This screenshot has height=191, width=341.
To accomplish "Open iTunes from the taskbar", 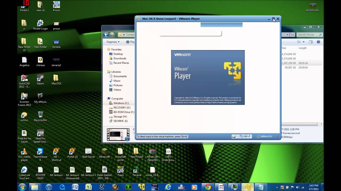I will tap(48, 187).
